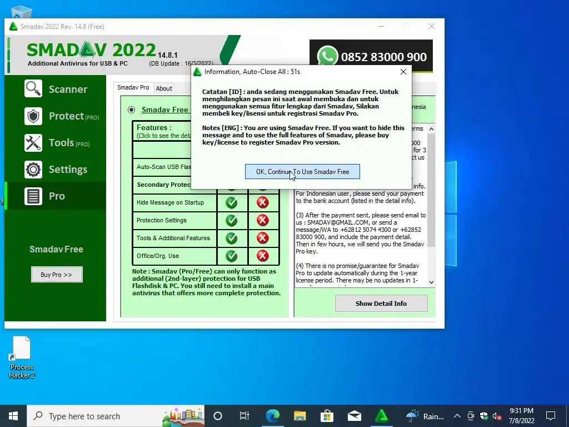569x427 pixels.
Task: Open File Explorer from taskbar
Action: (x=300, y=416)
